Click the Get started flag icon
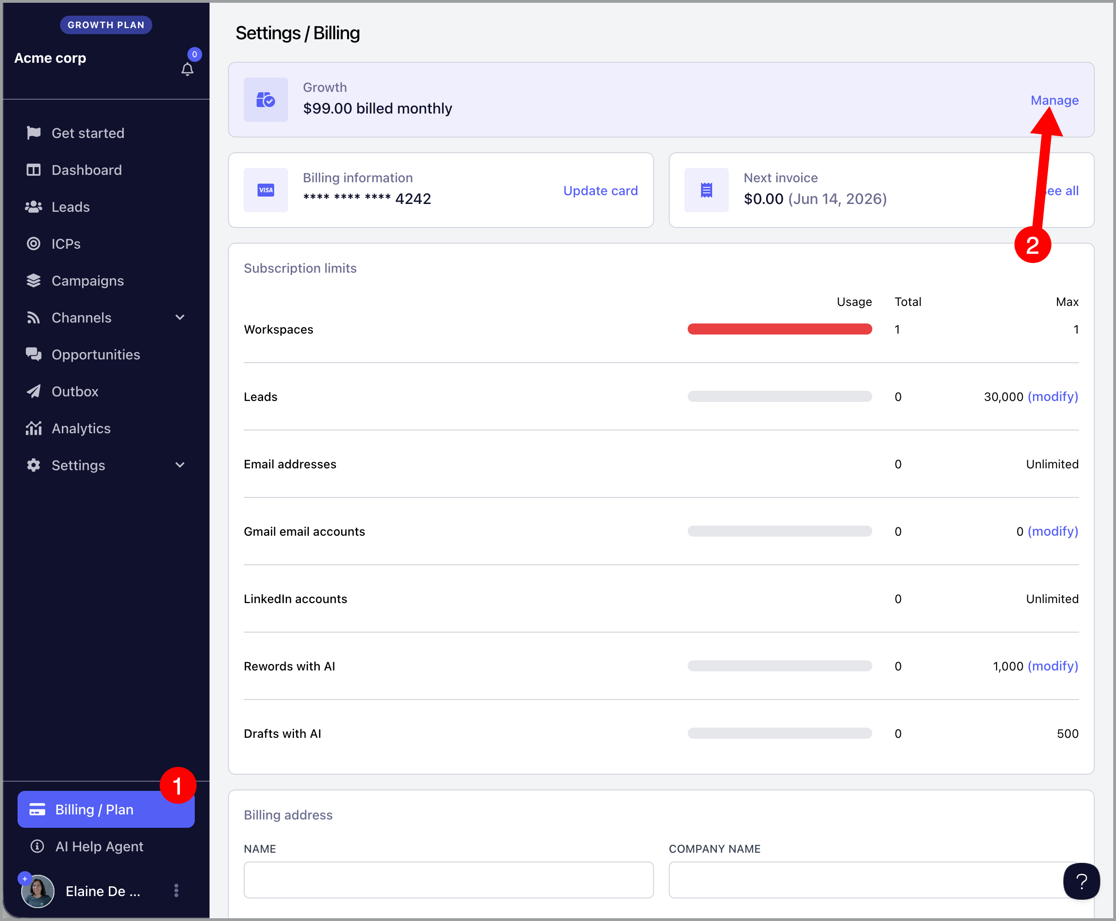The width and height of the screenshot is (1116, 921). click(33, 132)
